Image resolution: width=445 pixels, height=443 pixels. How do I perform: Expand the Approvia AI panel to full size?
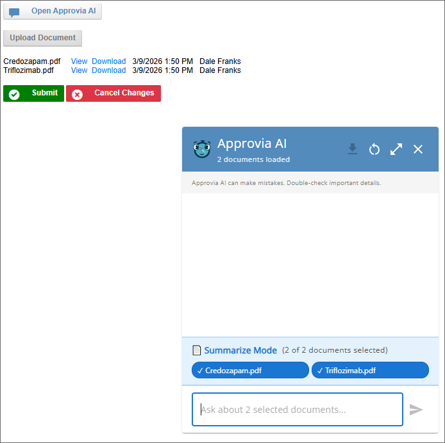[396, 149]
